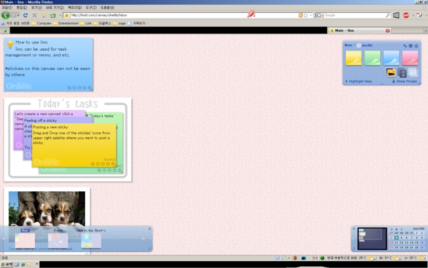The image size is (428, 268).
Task: Mark the yellow Posting a new sticky done
Action: click(113, 164)
